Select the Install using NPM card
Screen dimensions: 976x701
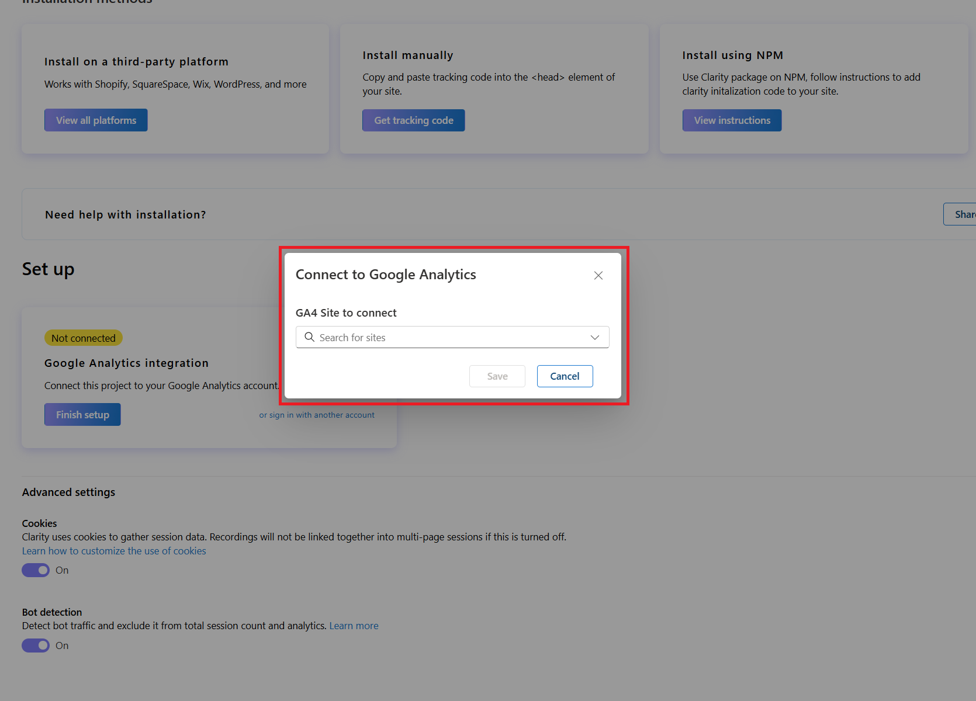tap(814, 88)
